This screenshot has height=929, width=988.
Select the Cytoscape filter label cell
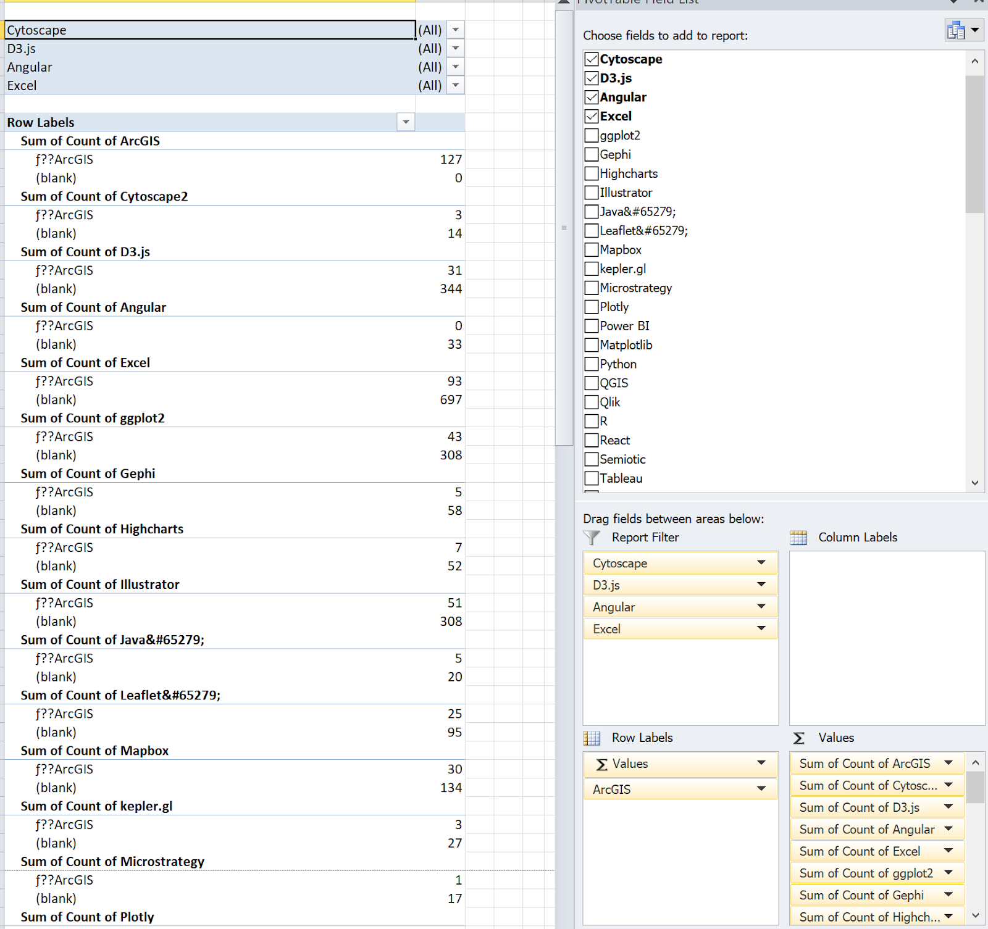pyautogui.click(x=210, y=30)
